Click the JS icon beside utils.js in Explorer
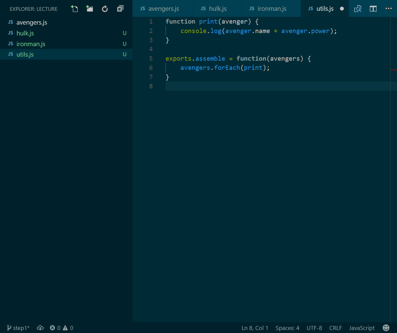 coord(11,54)
